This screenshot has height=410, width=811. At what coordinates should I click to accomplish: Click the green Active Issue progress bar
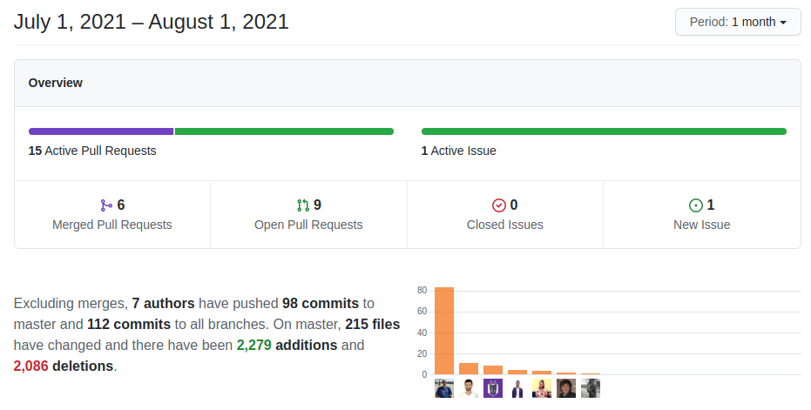click(x=604, y=131)
